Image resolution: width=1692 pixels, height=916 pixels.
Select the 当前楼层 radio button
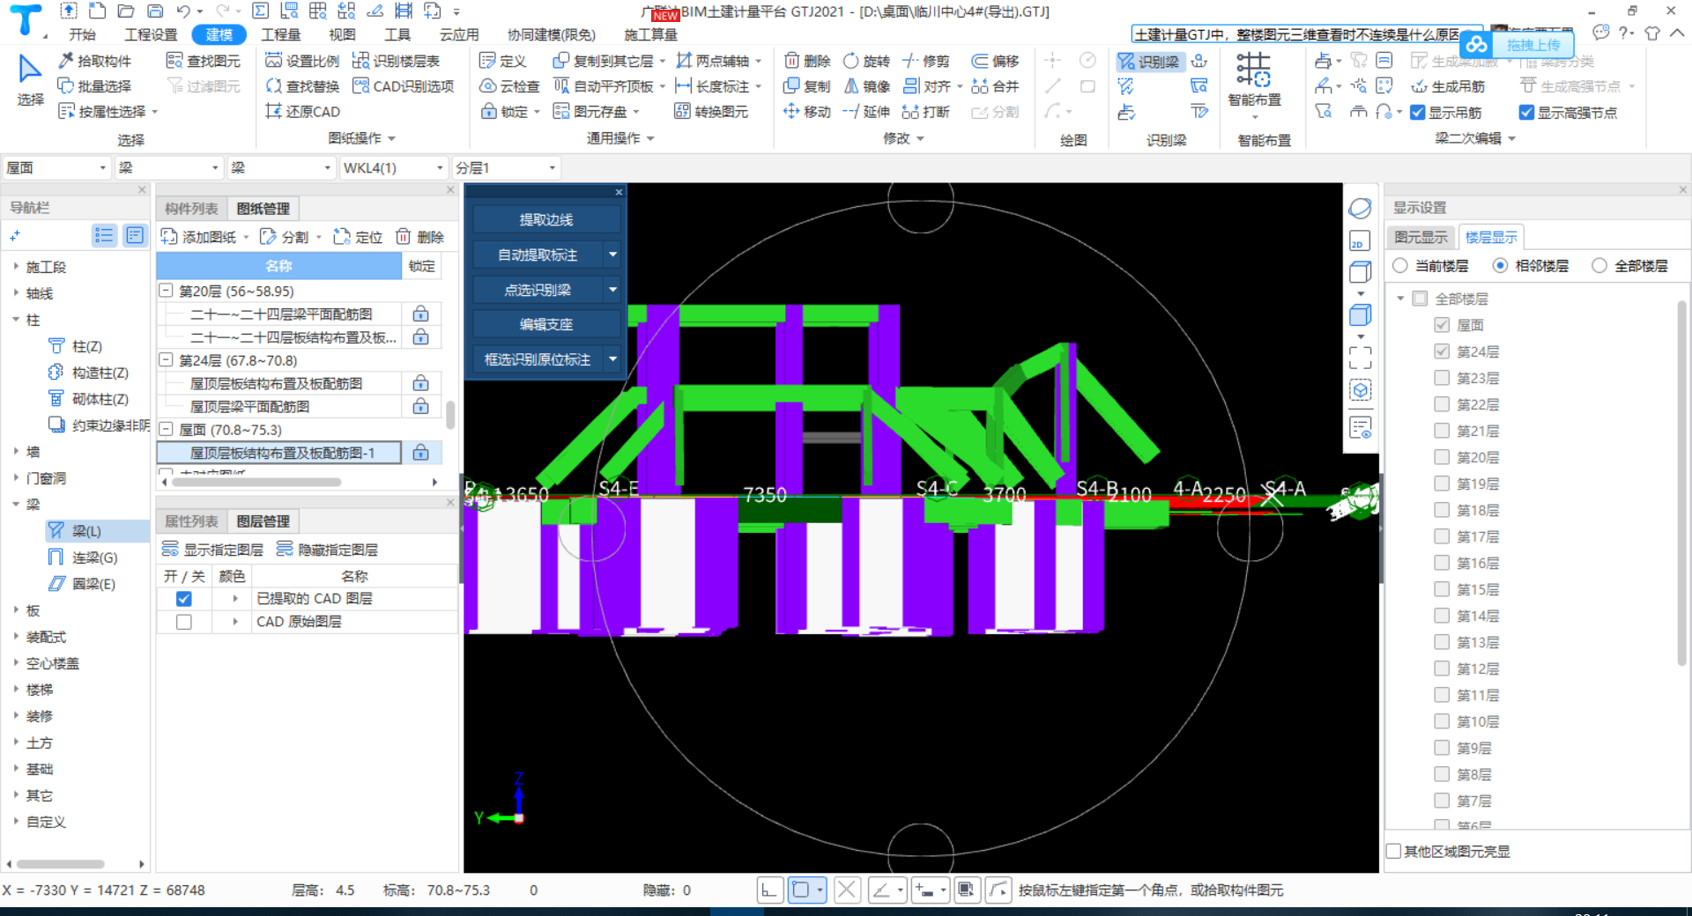1399,266
